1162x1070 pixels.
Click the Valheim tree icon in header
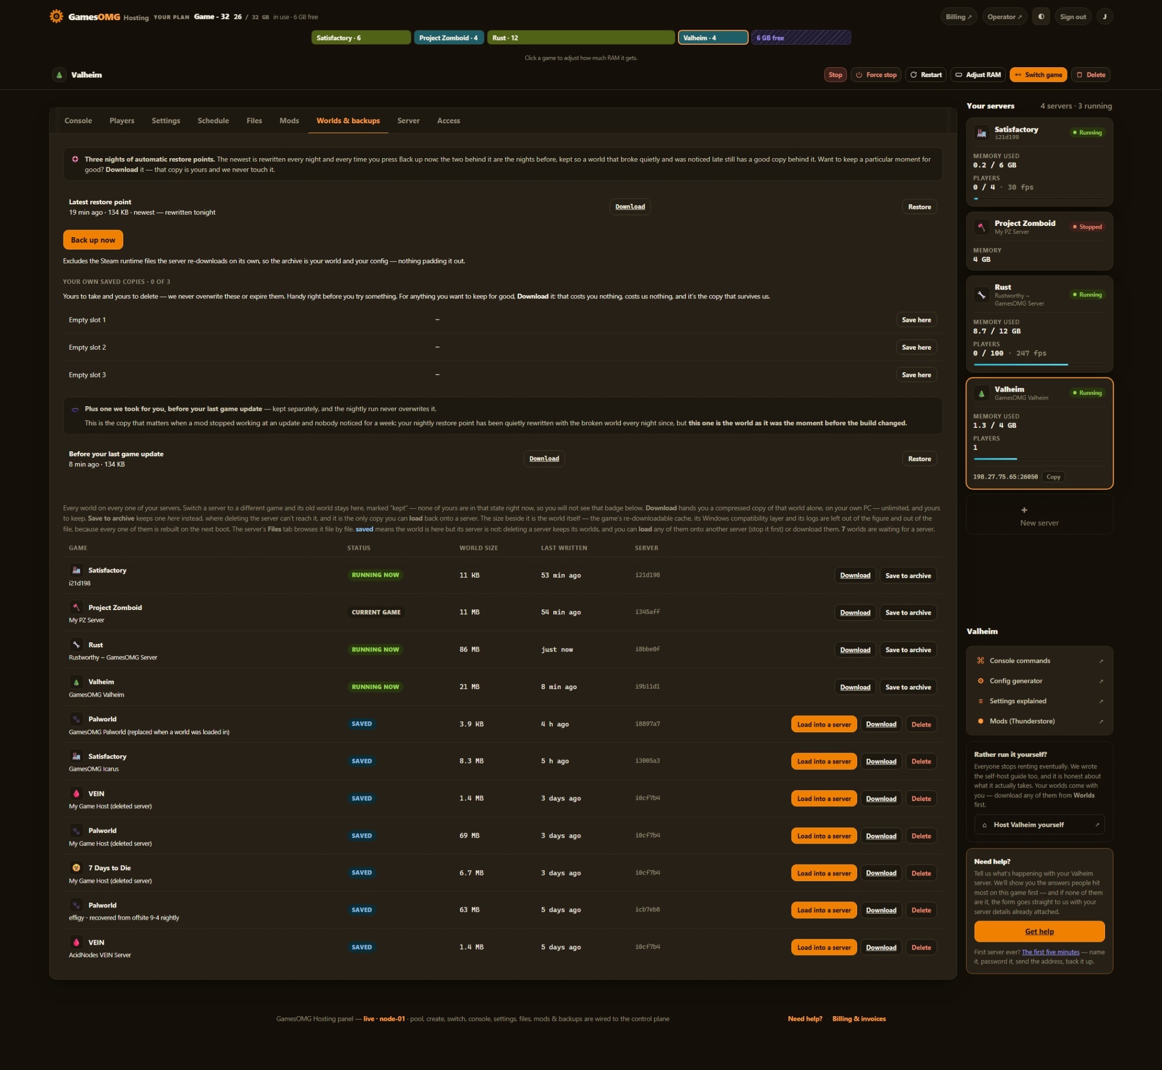(59, 74)
